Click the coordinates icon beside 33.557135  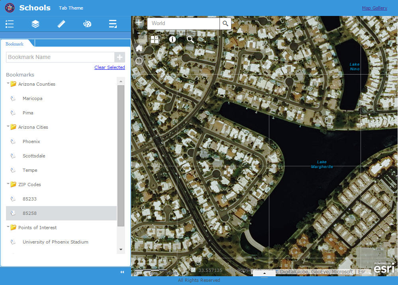pos(193,270)
